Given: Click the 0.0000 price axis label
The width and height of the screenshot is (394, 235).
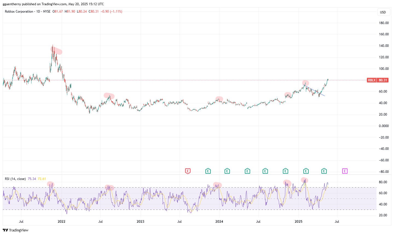Looking at the screenshot, I should 384,126.
